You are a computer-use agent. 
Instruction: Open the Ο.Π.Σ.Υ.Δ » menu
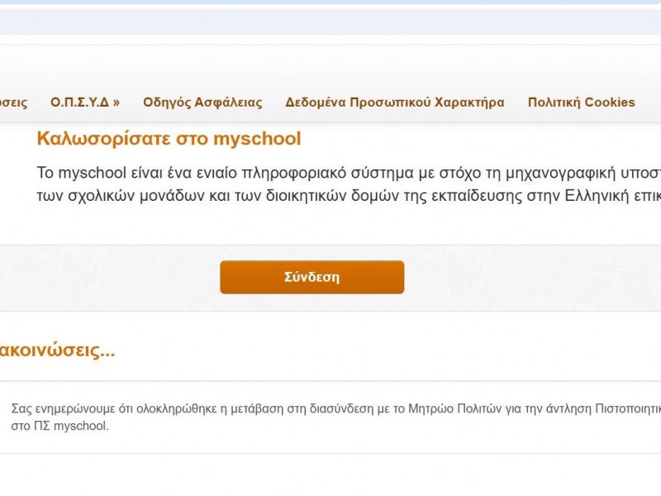click(85, 103)
